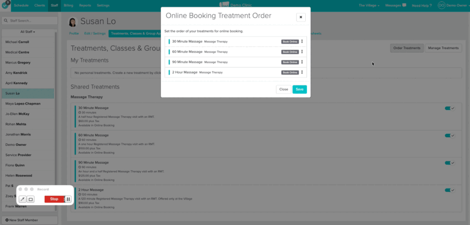Save the treatment order
The height and width of the screenshot is (225, 470).
pos(299,89)
